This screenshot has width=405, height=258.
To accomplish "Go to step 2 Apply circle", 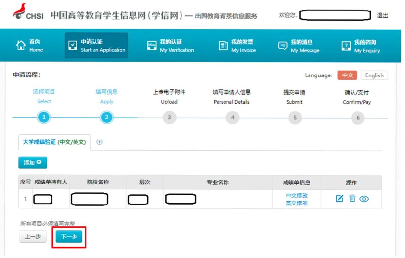I will 106,118.
